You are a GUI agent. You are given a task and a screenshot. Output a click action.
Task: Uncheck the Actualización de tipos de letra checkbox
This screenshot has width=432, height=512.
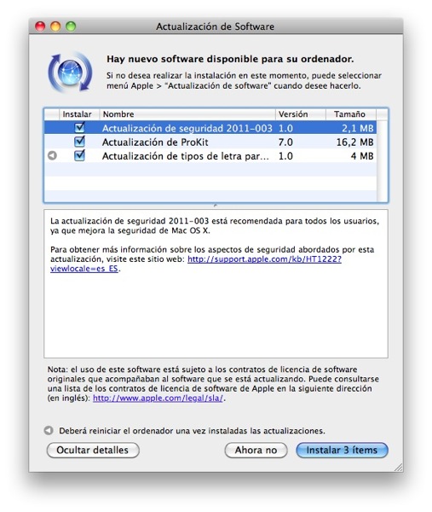[x=79, y=155]
